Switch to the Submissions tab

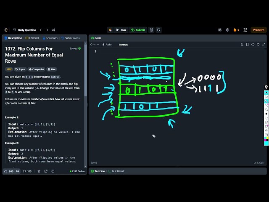pos(70,38)
